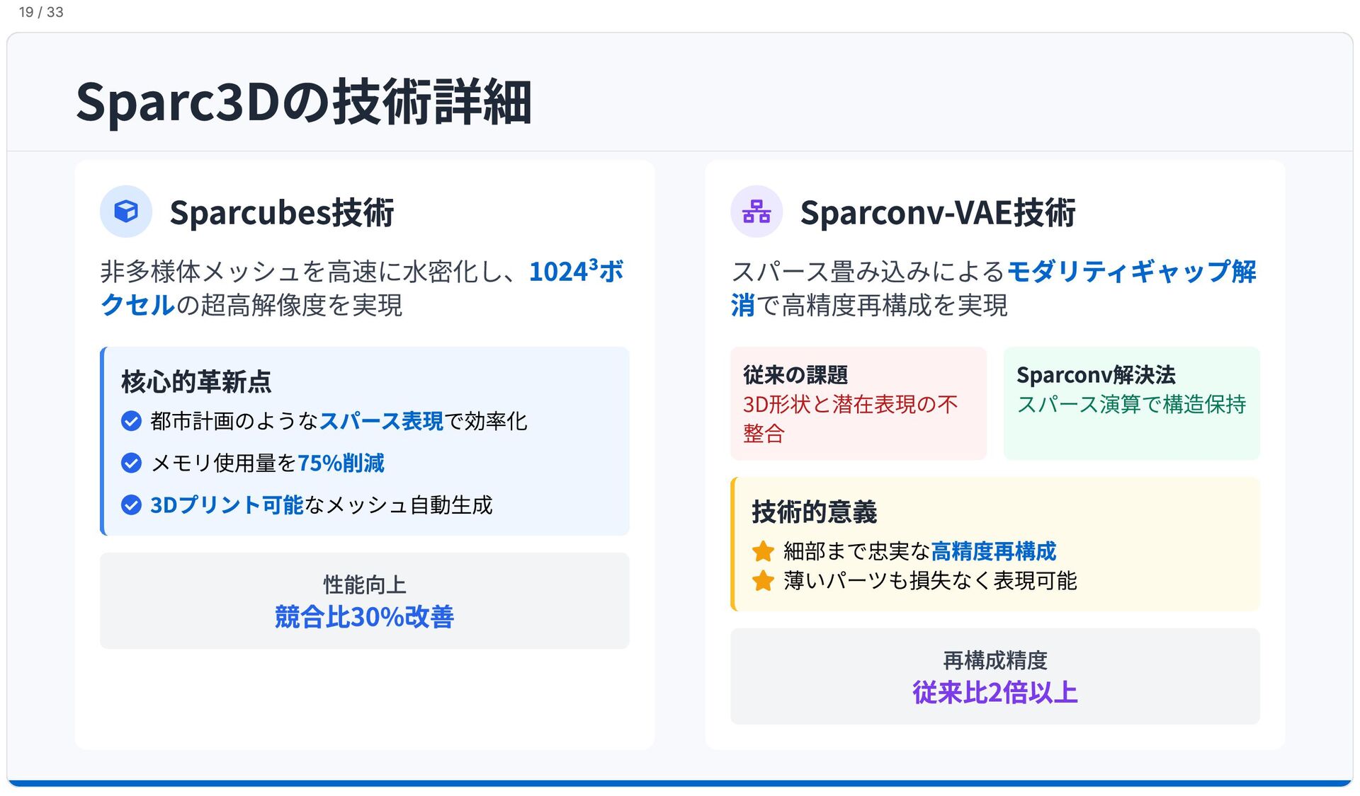The width and height of the screenshot is (1360, 796).
Task: Click the checkmark icon next to スパース表現
Action: coord(131,421)
